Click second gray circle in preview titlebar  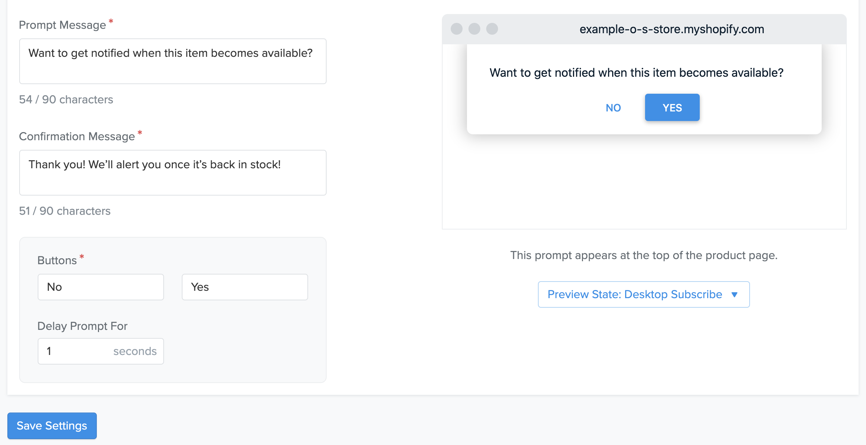(474, 29)
